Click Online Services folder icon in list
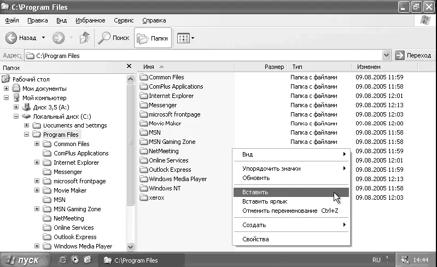437x267 pixels. [144, 160]
